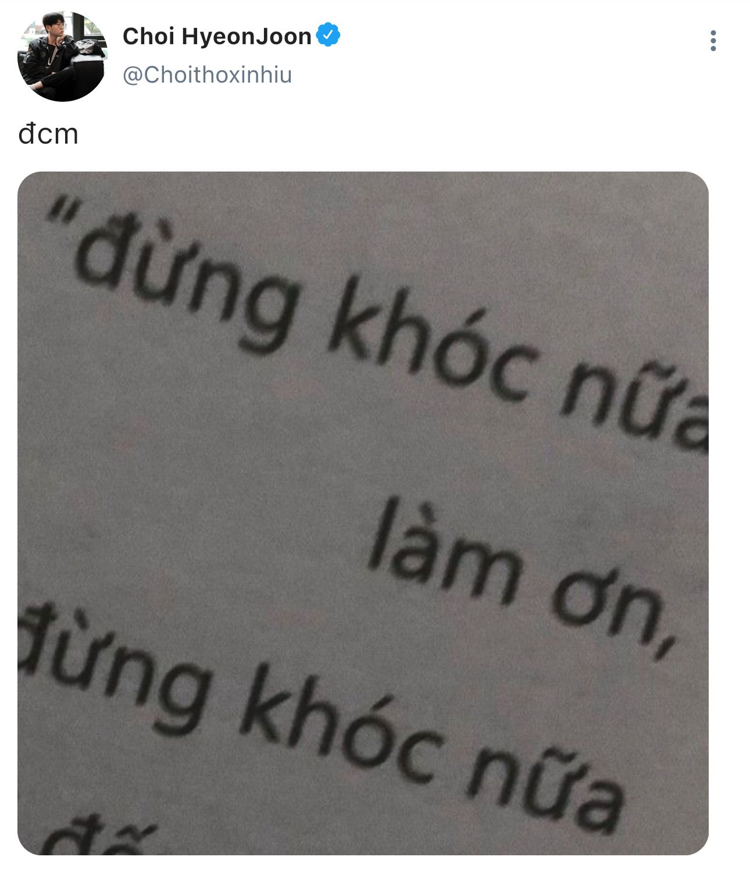Screen dimensions: 750x871
Task: Click khóc in the third printed line
Action: coord(344,730)
